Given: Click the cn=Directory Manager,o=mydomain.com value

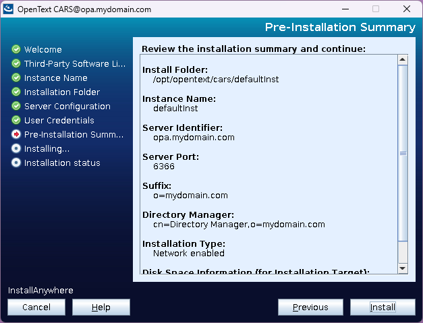Looking at the screenshot, I should [x=239, y=225].
